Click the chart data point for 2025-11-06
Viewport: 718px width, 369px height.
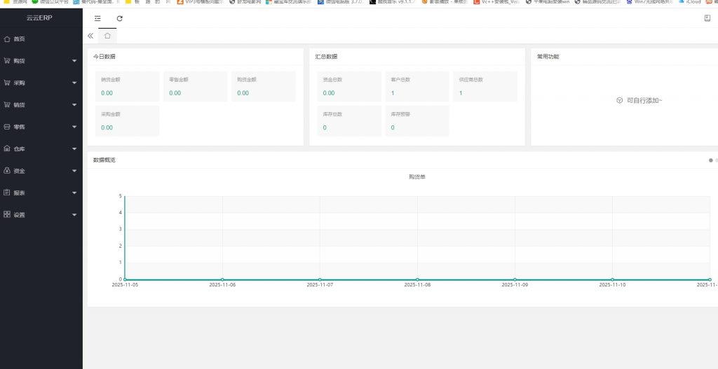point(222,279)
